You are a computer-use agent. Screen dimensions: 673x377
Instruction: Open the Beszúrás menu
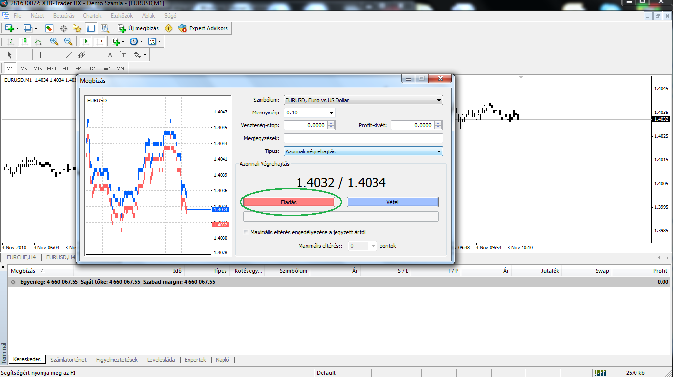pyautogui.click(x=64, y=16)
